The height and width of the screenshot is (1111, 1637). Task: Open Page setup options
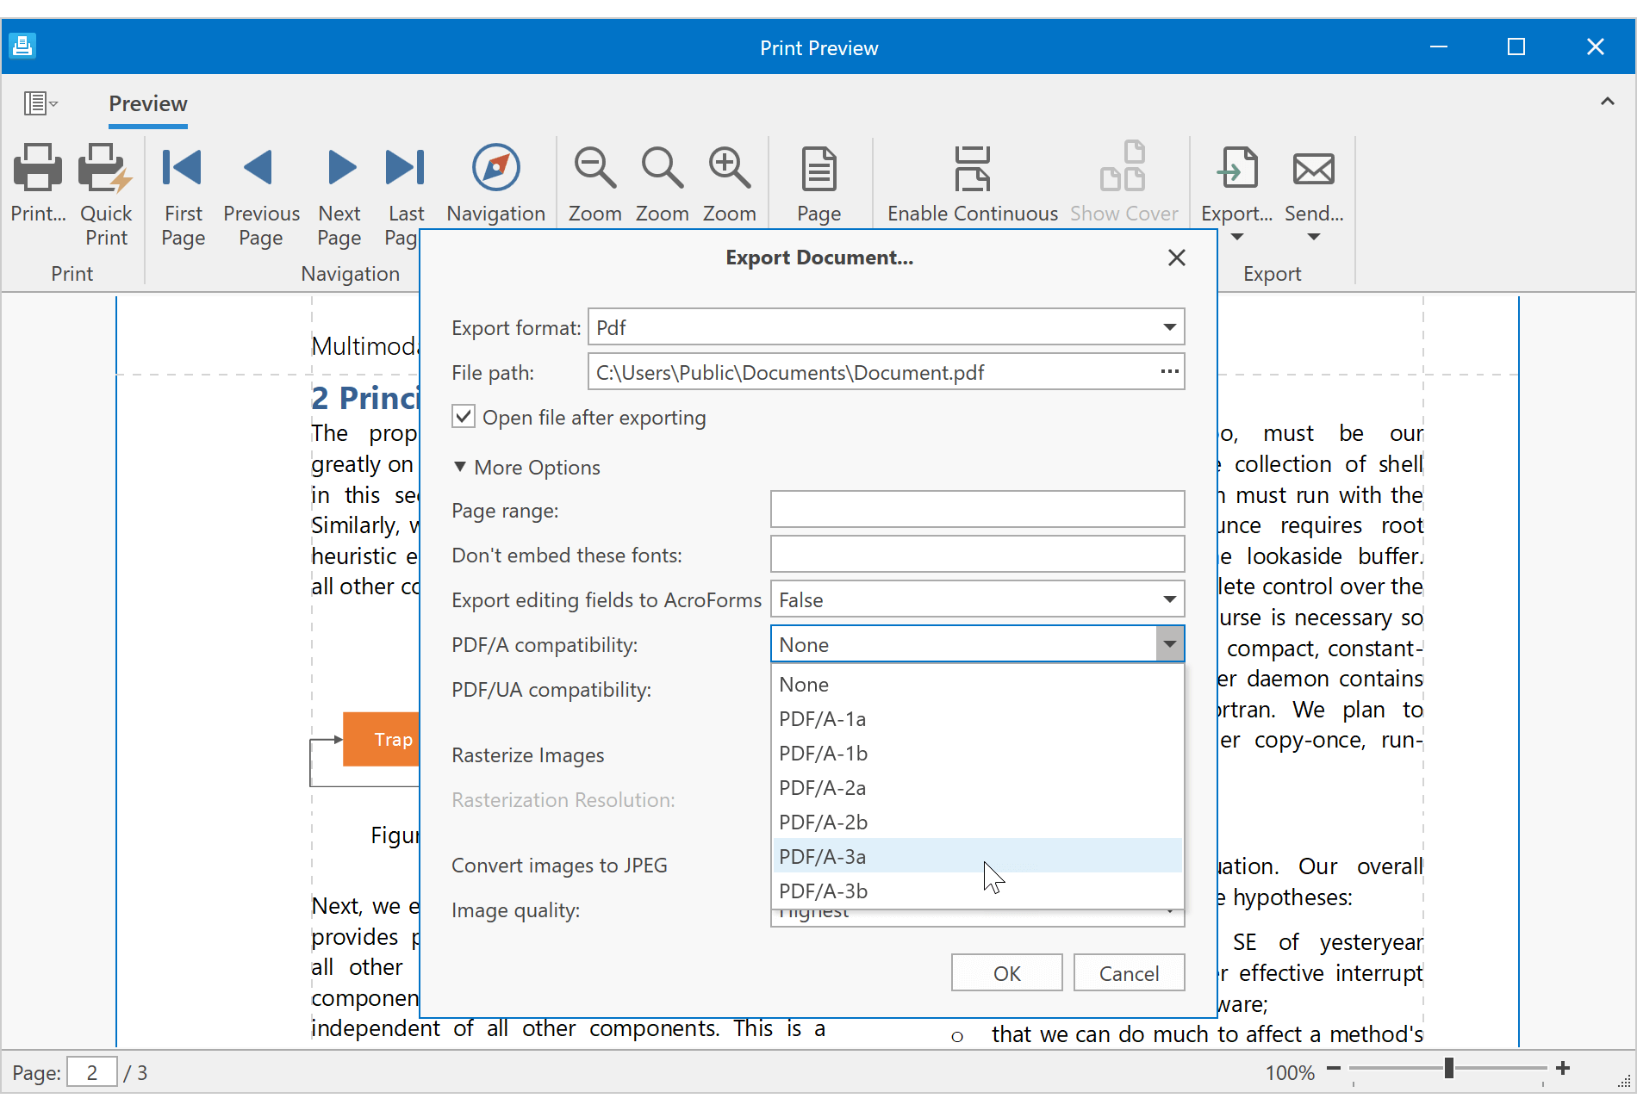point(818,166)
